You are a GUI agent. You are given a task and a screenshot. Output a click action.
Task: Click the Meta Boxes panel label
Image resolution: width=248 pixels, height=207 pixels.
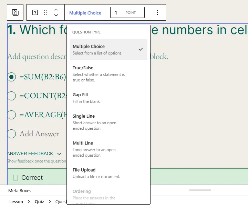[20, 191]
